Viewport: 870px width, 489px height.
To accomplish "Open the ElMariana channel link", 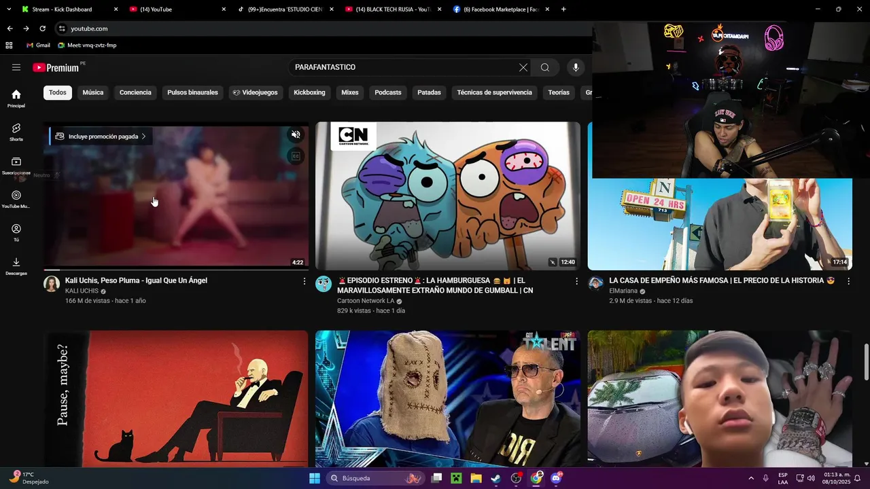I will click(x=623, y=291).
